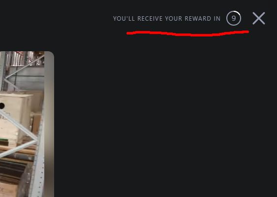This screenshot has height=197, width=277.
Task: Click the countdown circle showing 9
Action: pyautogui.click(x=234, y=18)
